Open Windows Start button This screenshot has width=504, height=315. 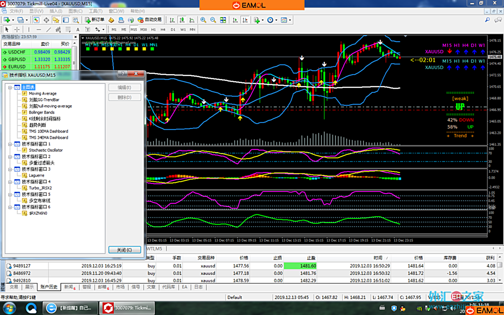coord(9,308)
